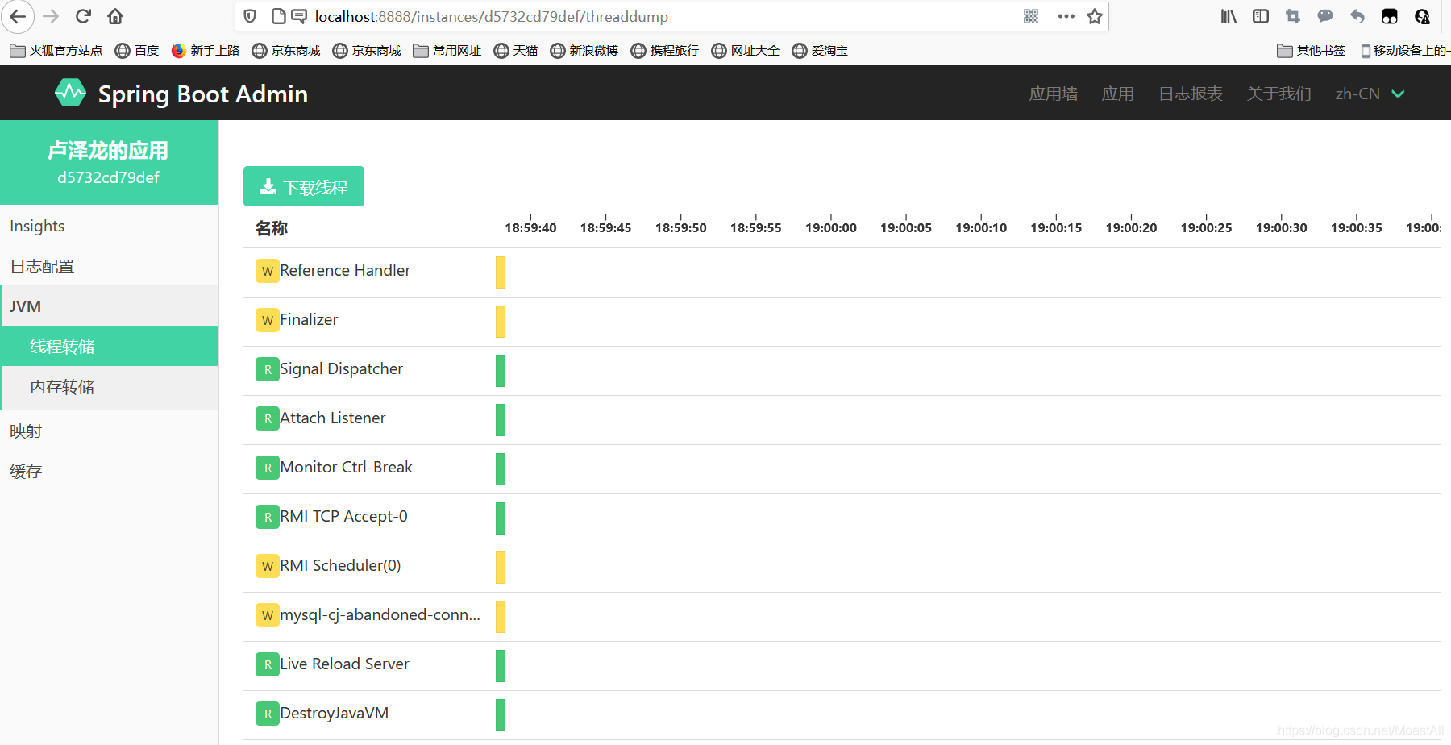The image size is (1451, 745).
Task: Click the Live Reload Server thread name
Action: tap(344, 664)
